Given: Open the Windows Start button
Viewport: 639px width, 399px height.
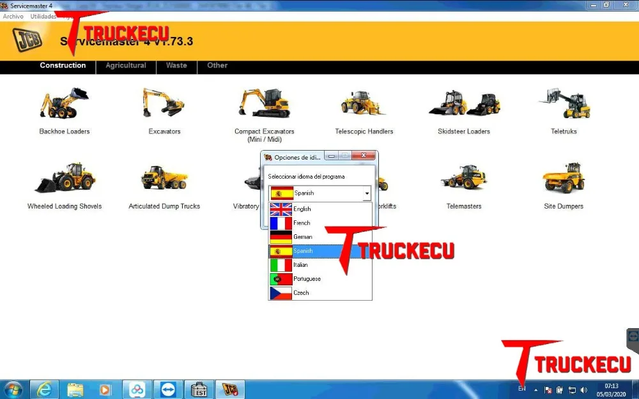Looking at the screenshot, I should 13,390.
